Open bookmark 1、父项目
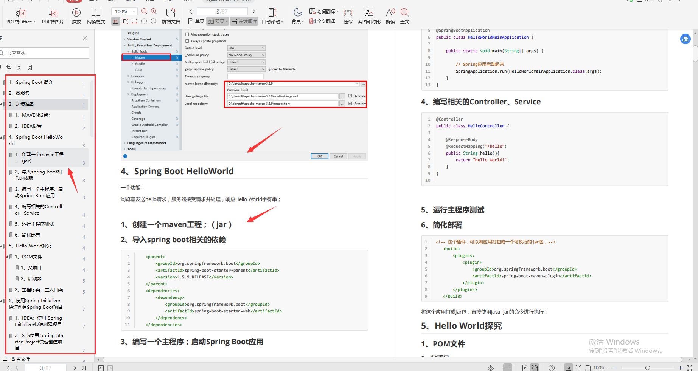Viewport: 698px width, 371px height. click(31, 268)
